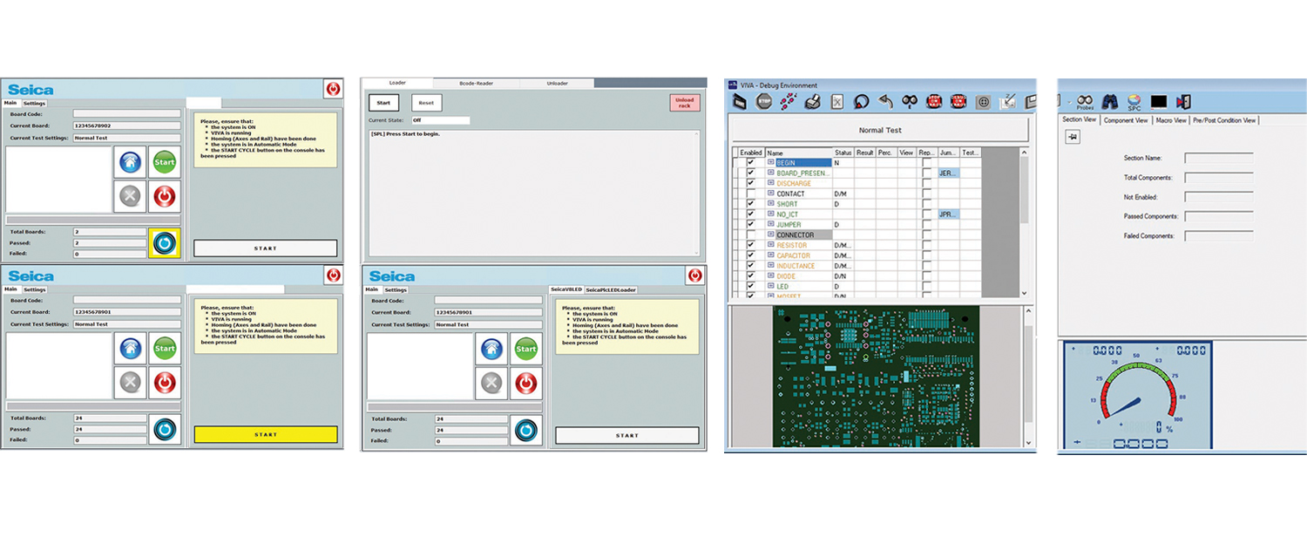Open the SeicaPlcLEDLoader tab
The image size is (1307, 537).
[x=611, y=289]
